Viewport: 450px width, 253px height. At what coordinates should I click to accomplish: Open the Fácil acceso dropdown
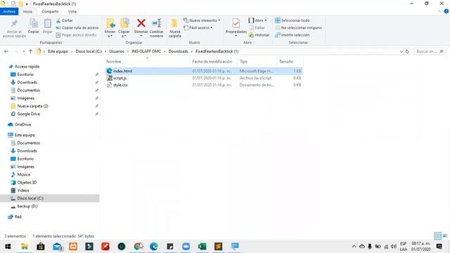coord(198,27)
